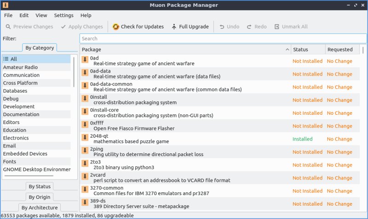This screenshot has width=368, height=219.
Task: Choose the Development category in filter list
Action: [19, 107]
